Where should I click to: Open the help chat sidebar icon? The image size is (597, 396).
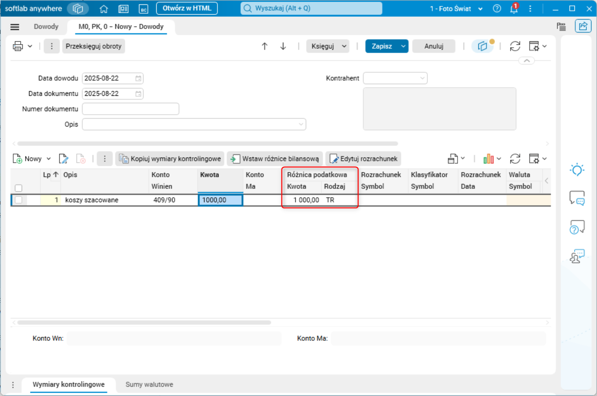pos(577,227)
